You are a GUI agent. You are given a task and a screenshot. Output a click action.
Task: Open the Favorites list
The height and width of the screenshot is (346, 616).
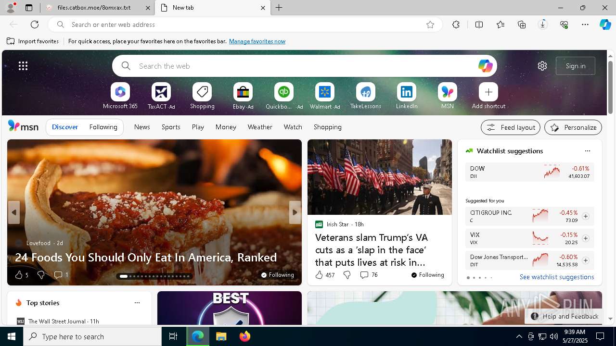pyautogui.click(x=500, y=25)
